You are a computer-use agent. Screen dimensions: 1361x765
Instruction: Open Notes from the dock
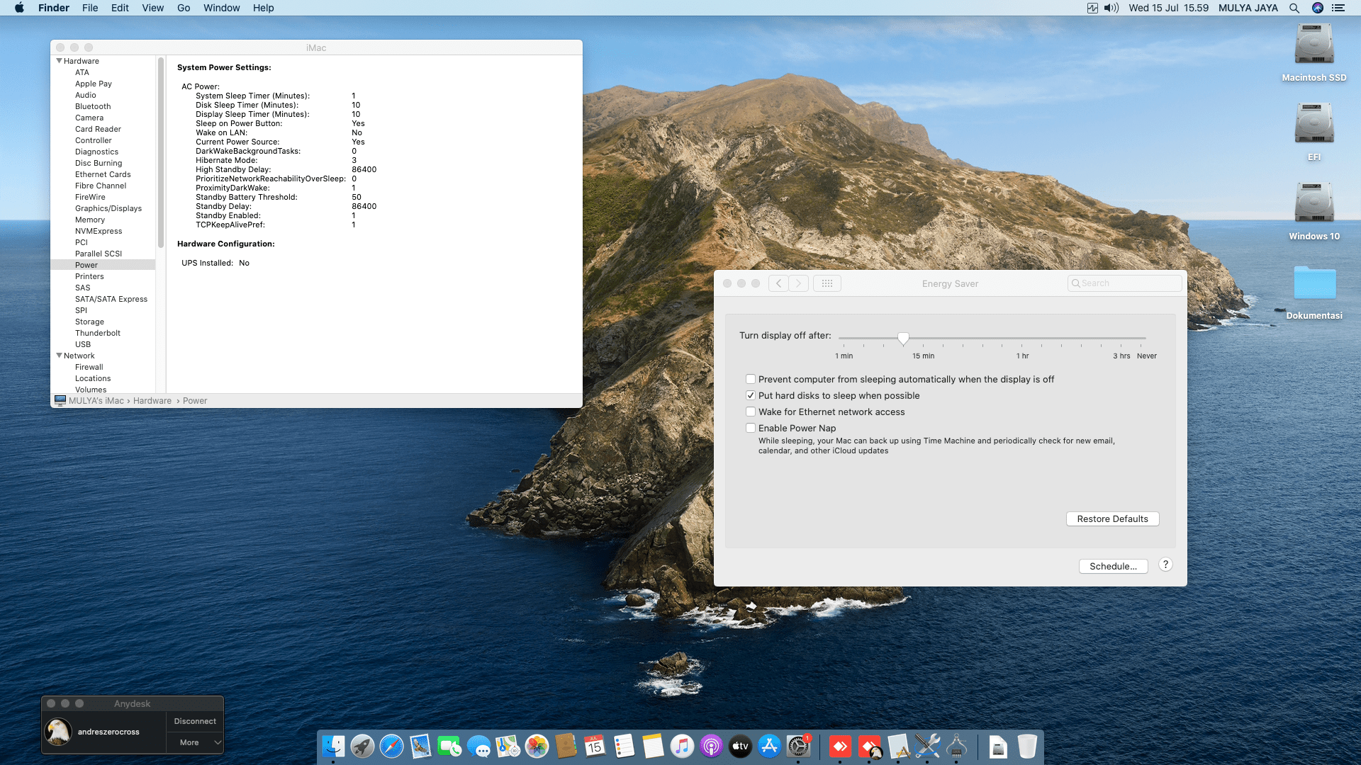653,746
